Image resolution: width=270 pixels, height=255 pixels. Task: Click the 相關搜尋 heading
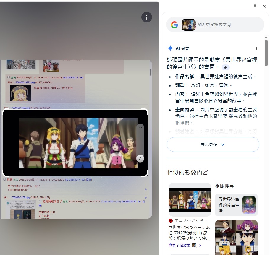tap(224, 186)
